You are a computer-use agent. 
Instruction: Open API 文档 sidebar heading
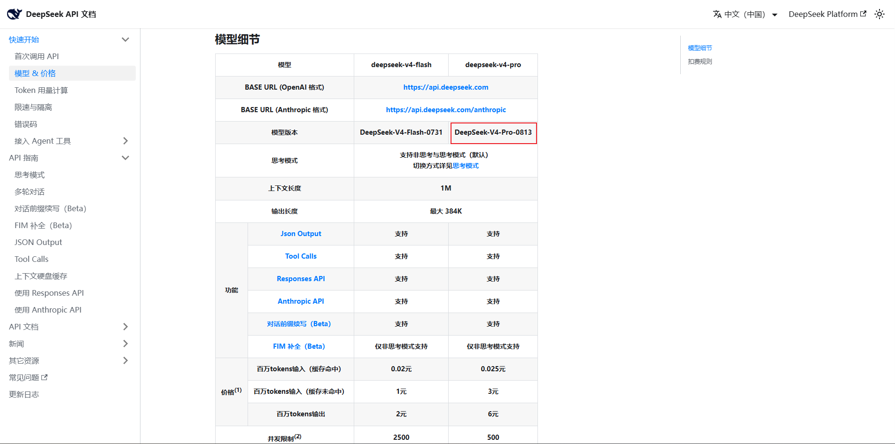pyautogui.click(x=23, y=327)
